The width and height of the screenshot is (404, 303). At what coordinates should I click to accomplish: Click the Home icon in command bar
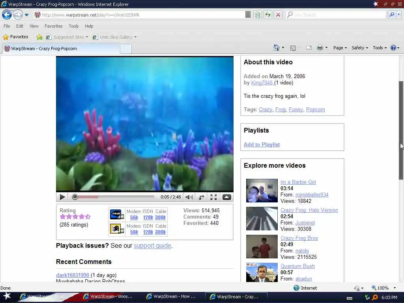(277, 48)
